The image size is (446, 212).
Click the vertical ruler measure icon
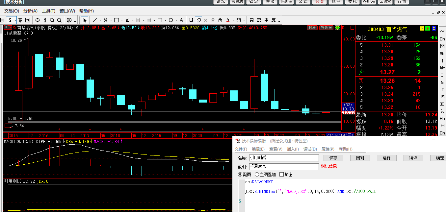45,20
